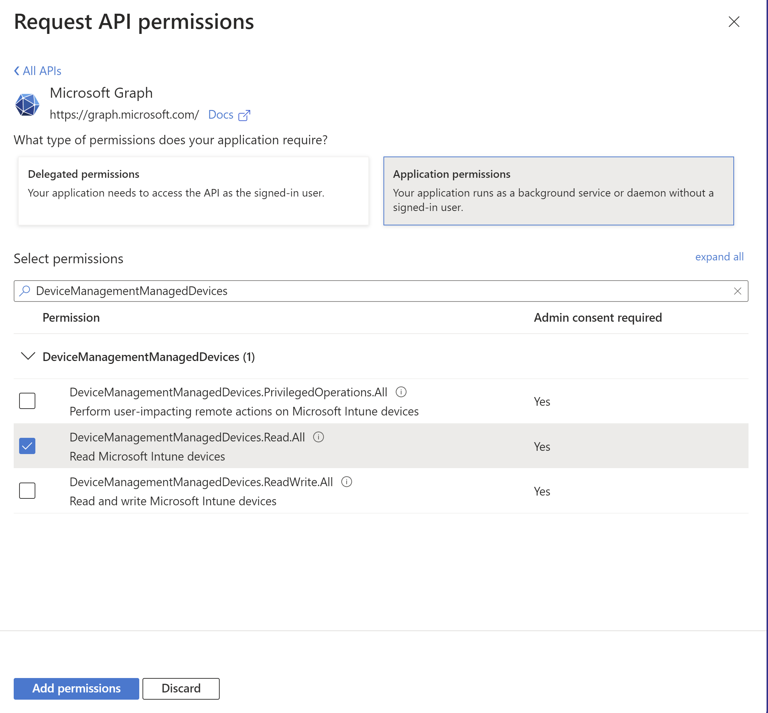The height and width of the screenshot is (713, 768).
Task: Check DeviceManagementManagedDevices.PrivilegedOperations.All checkbox
Action: (27, 401)
